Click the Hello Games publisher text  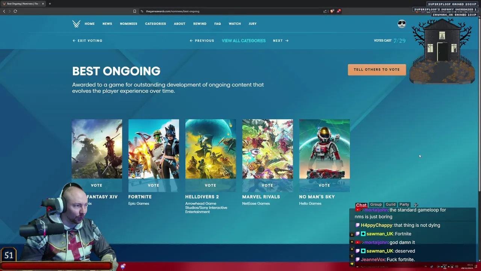click(x=310, y=204)
